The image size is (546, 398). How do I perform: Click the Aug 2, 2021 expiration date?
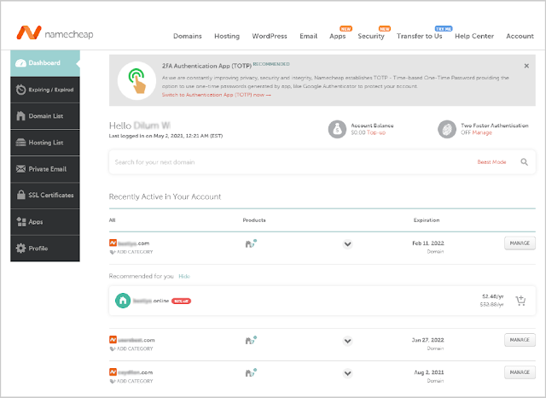(x=429, y=372)
